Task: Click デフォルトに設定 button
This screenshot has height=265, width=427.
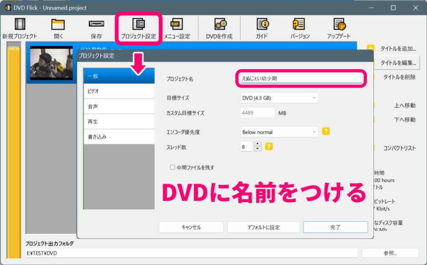Action: [264, 227]
